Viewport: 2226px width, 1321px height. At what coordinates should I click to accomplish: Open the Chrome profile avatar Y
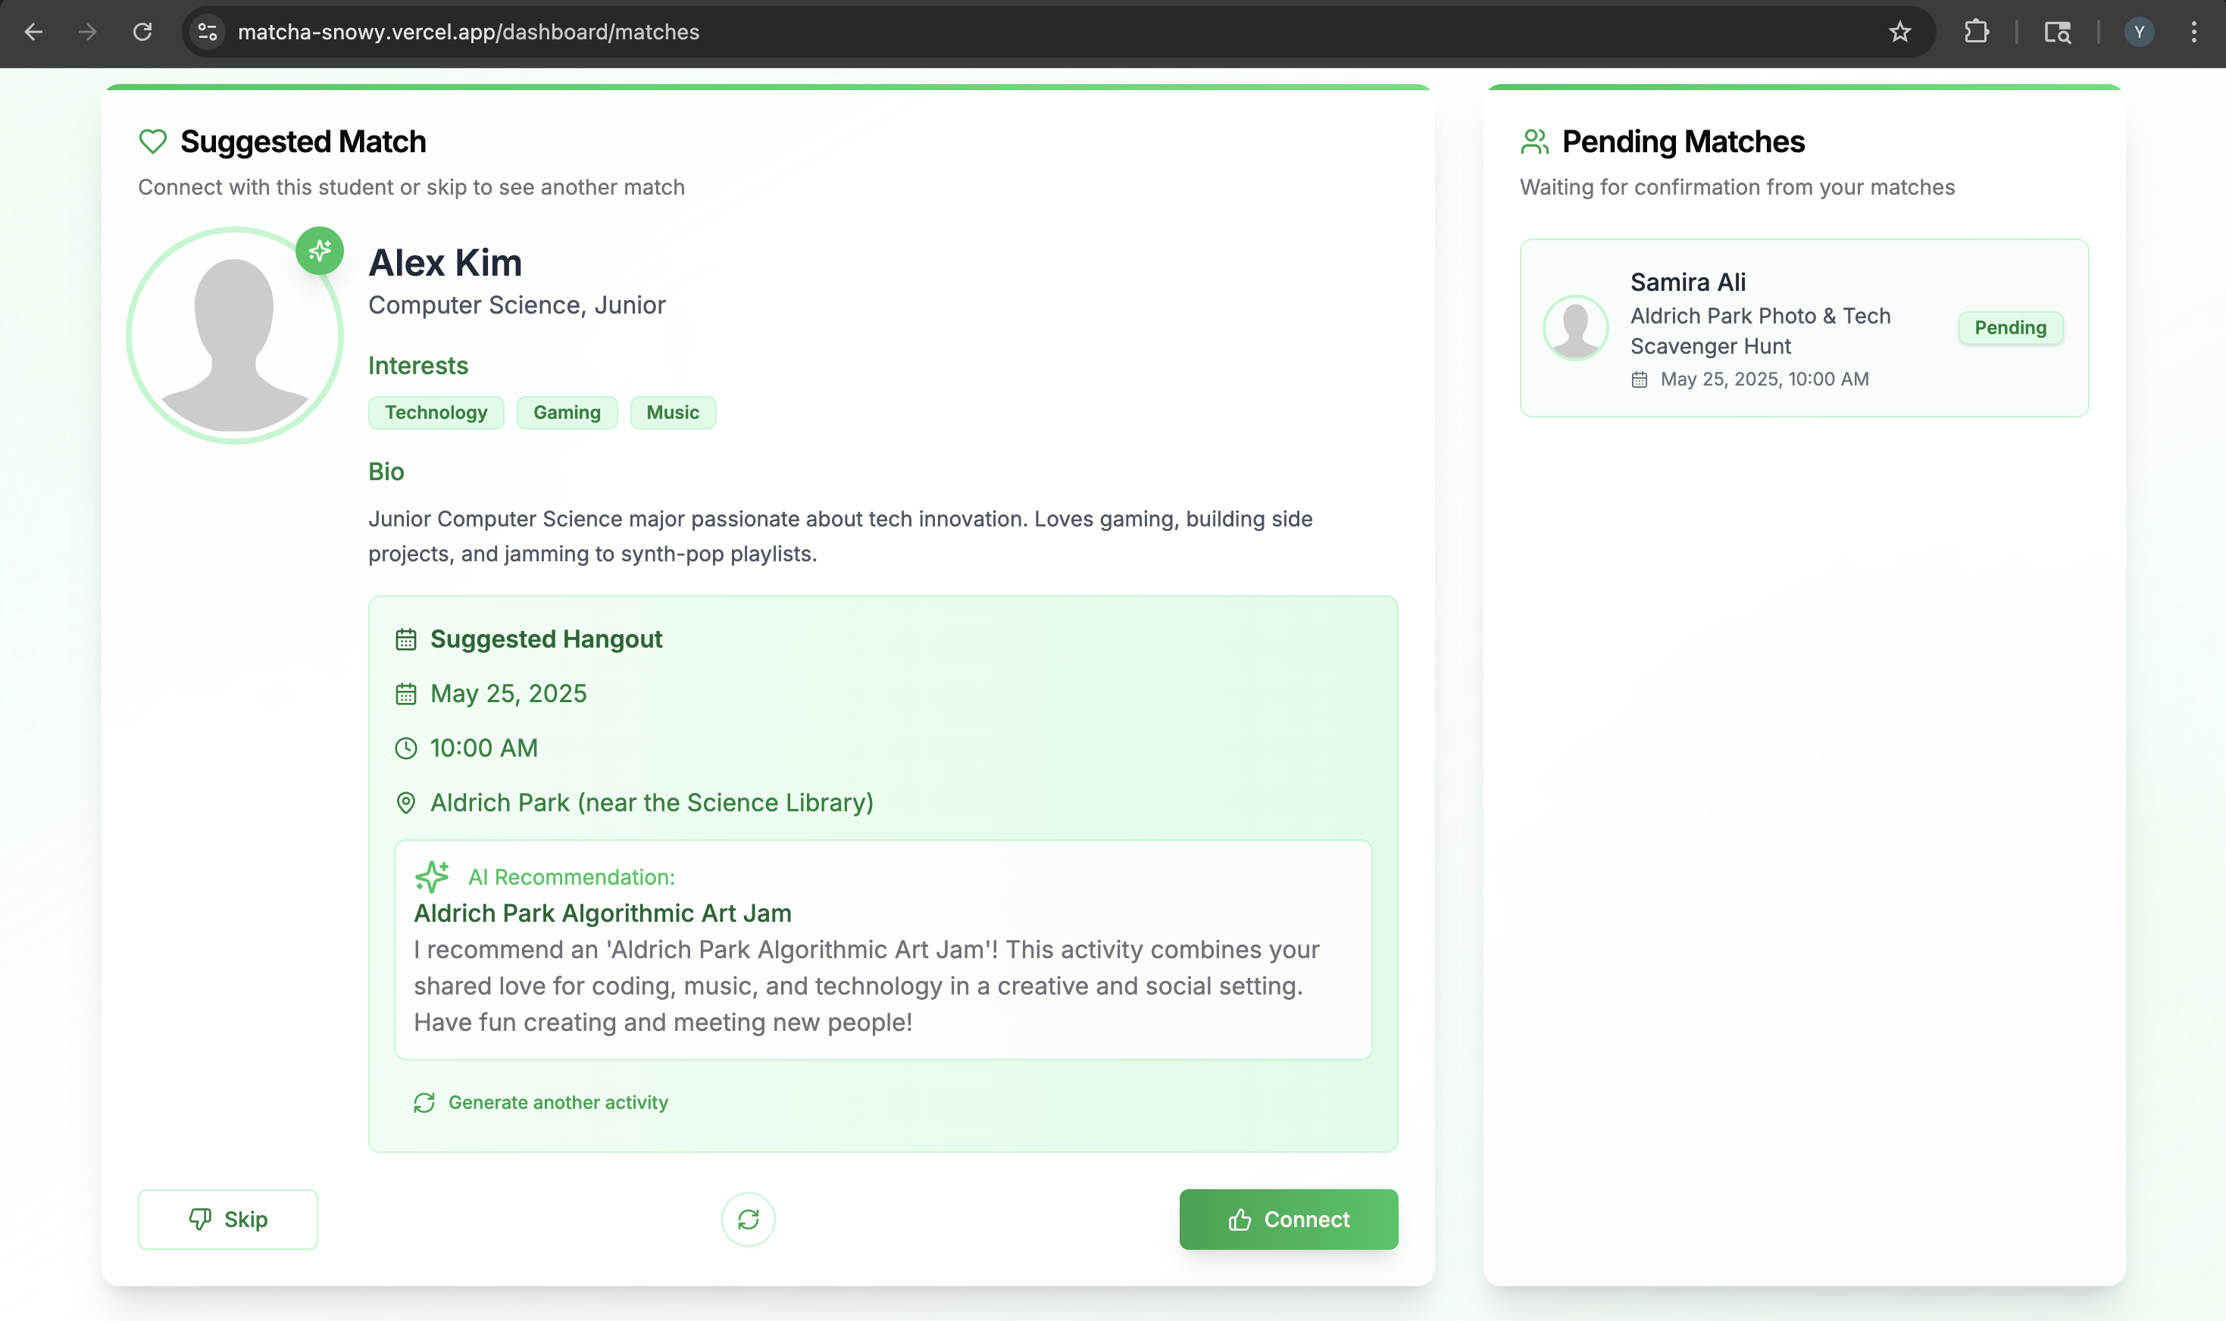click(x=2139, y=32)
